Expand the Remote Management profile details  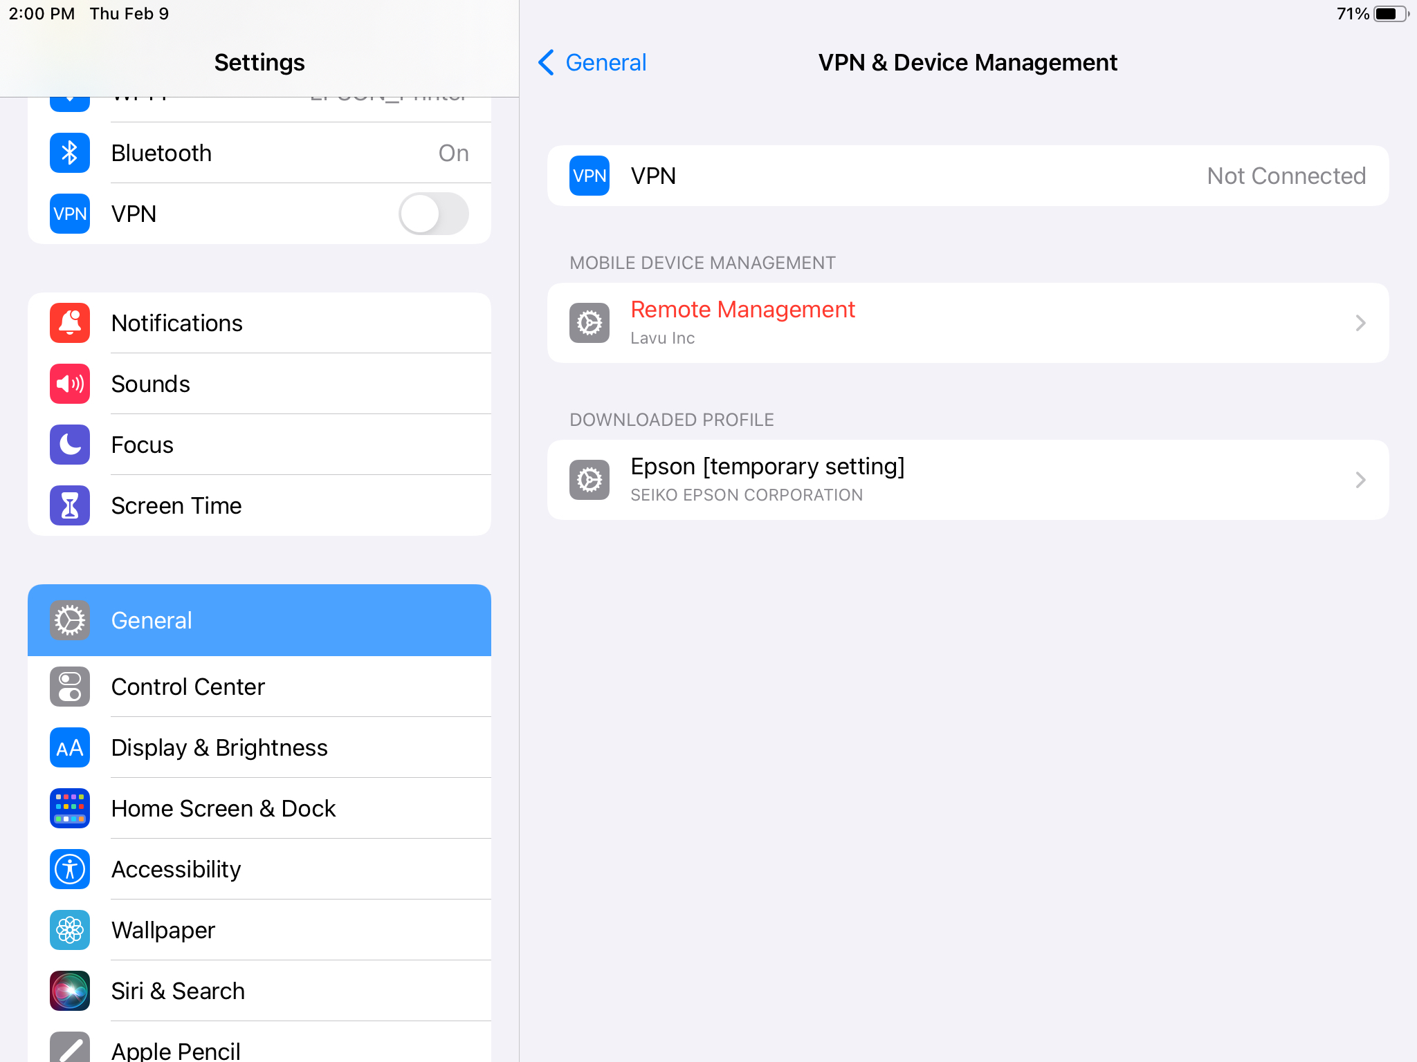967,323
